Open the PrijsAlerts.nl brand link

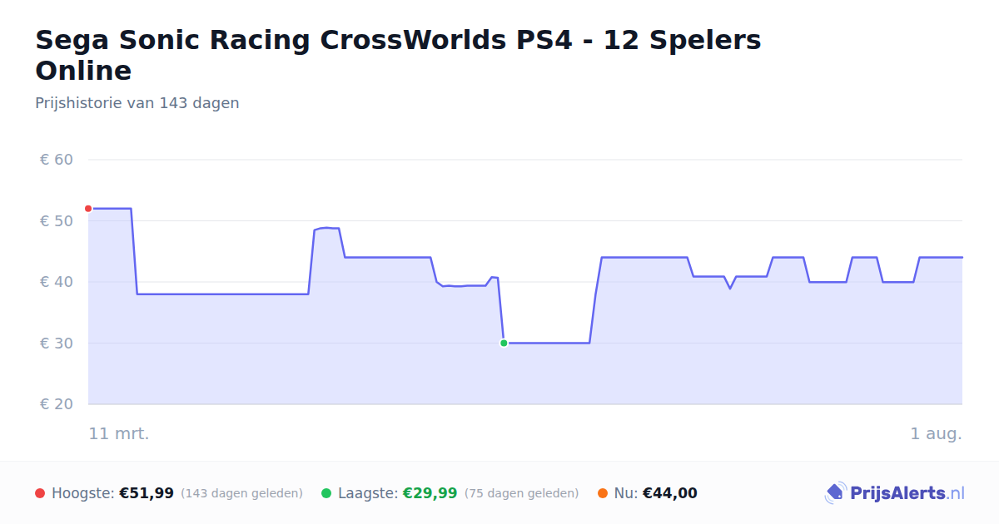[894, 493]
